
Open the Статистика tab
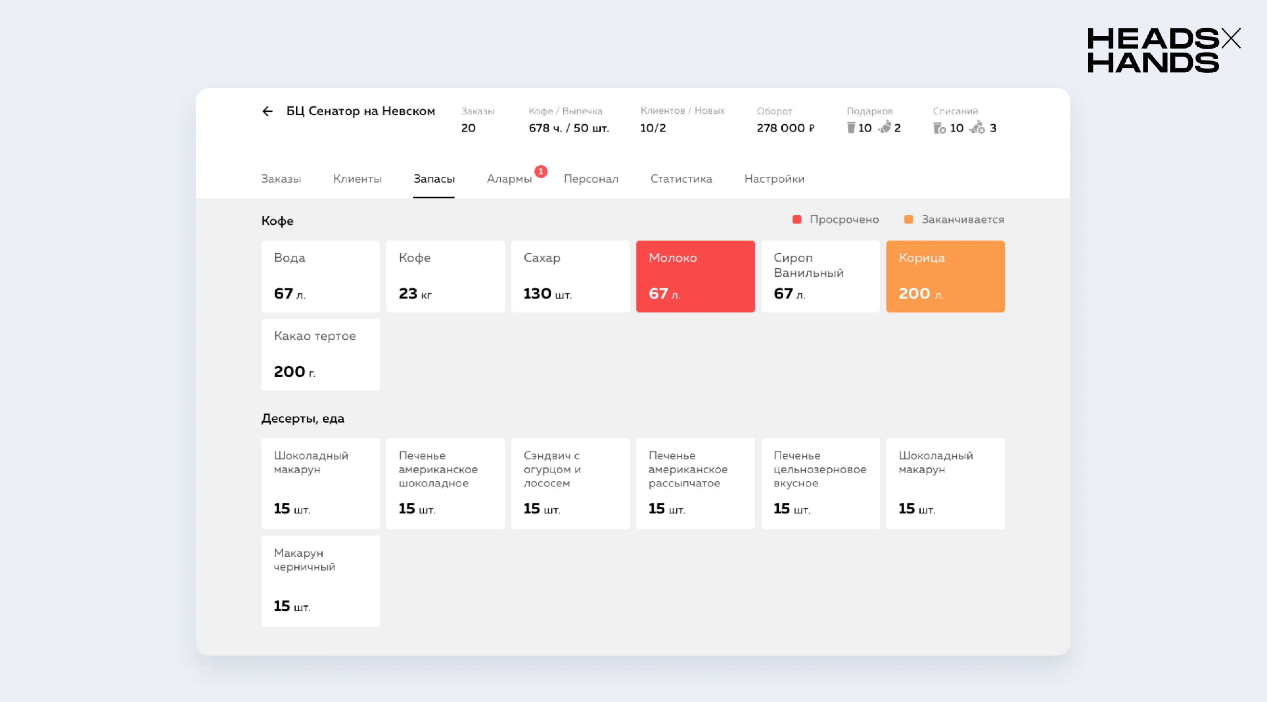point(681,178)
